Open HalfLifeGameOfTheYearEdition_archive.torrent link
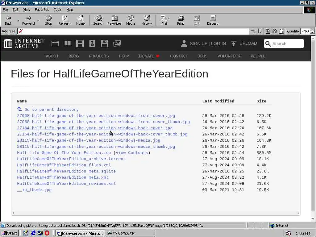This screenshot has width=316, height=237. click(x=71, y=159)
